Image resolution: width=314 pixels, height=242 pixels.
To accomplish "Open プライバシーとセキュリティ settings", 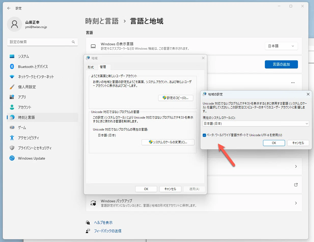I will click(x=43, y=148).
